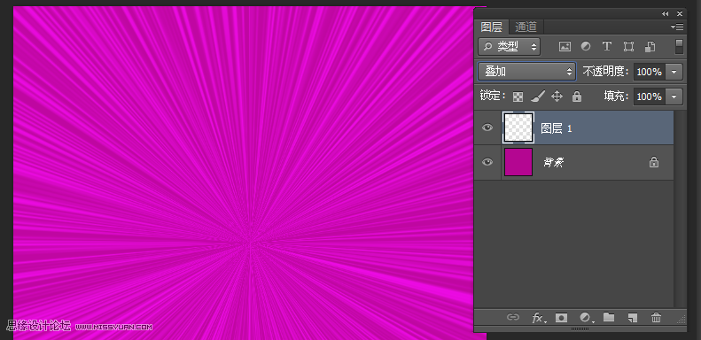This screenshot has height=340, width=701.
Task: Delete layer trash icon
Action: tap(656, 318)
